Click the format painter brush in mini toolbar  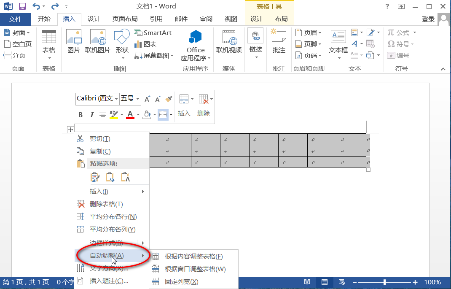click(169, 99)
